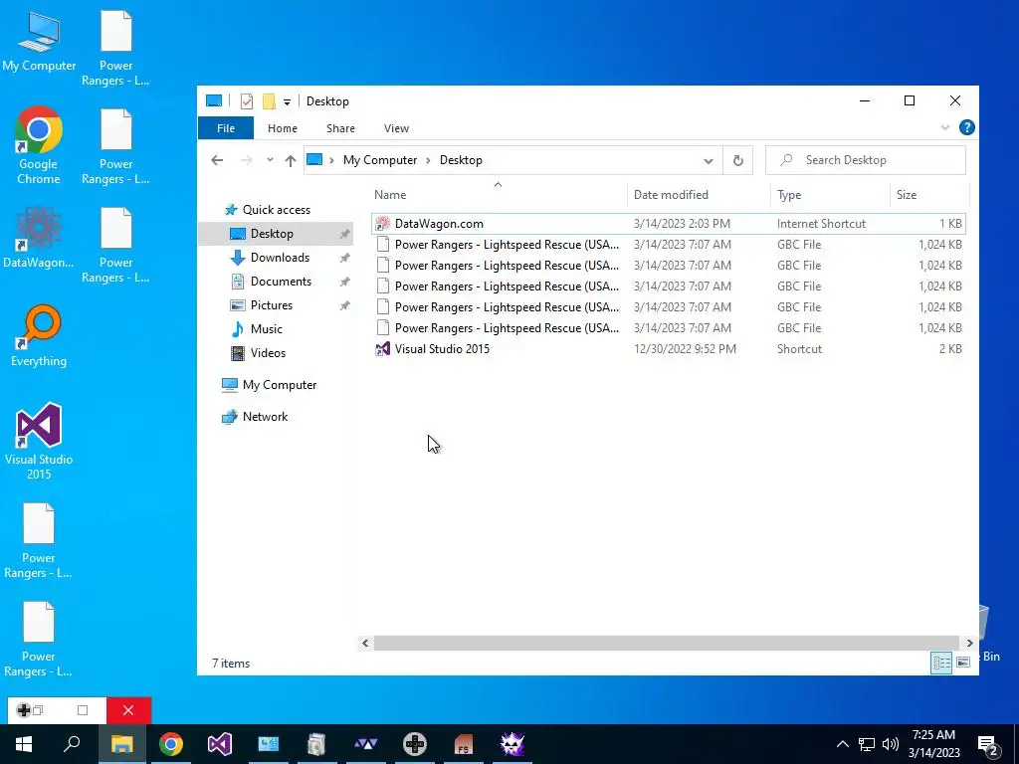Go up one folder level arrow
The image size is (1019, 764).
pos(291,160)
